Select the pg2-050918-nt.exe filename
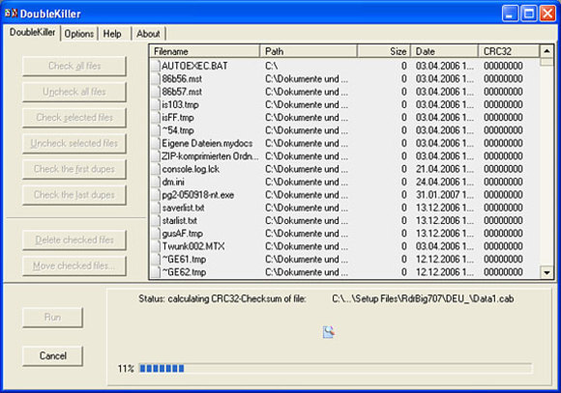The image size is (561, 393). (198, 195)
